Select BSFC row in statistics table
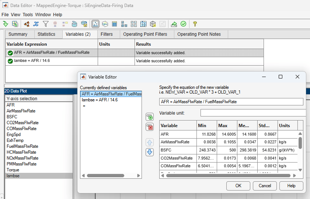 [x=228, y=150]
